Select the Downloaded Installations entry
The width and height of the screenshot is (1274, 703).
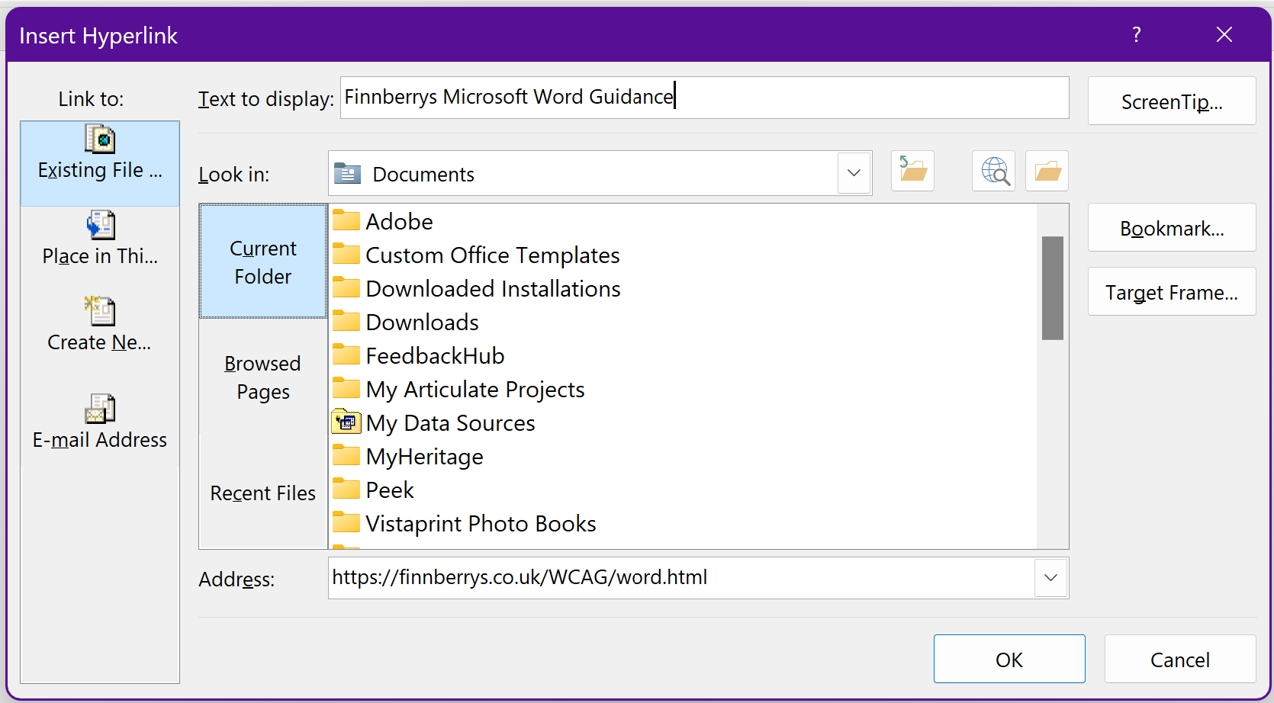coord(494,289)
